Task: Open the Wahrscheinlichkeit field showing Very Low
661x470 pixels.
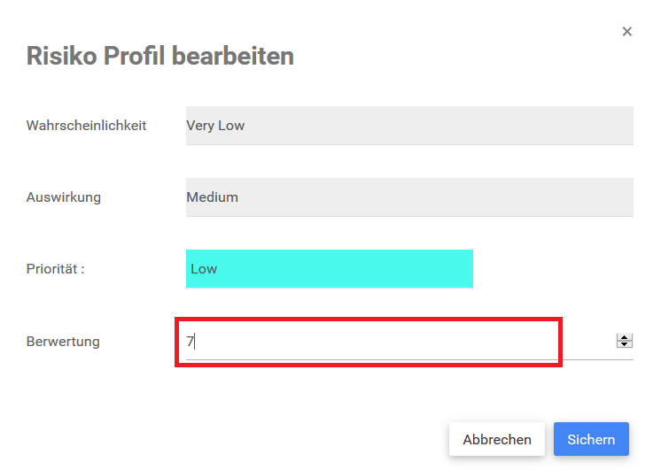Action: (x=409, y=126)
